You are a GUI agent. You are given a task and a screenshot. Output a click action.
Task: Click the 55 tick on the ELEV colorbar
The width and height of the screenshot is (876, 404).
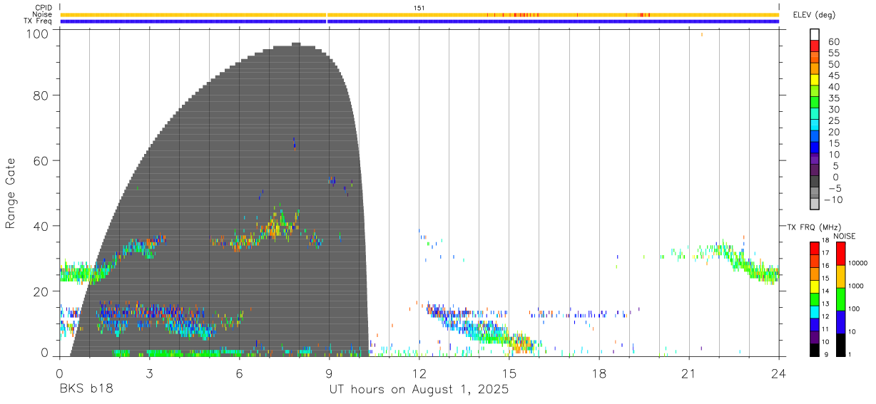point(833,53)
